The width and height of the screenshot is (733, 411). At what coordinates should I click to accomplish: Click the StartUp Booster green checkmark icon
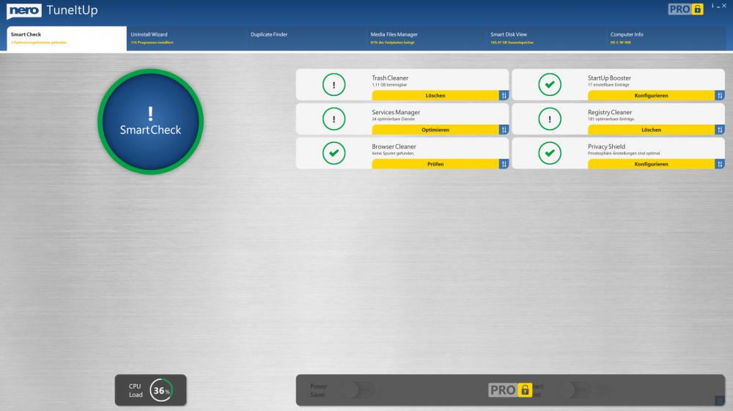549,85
